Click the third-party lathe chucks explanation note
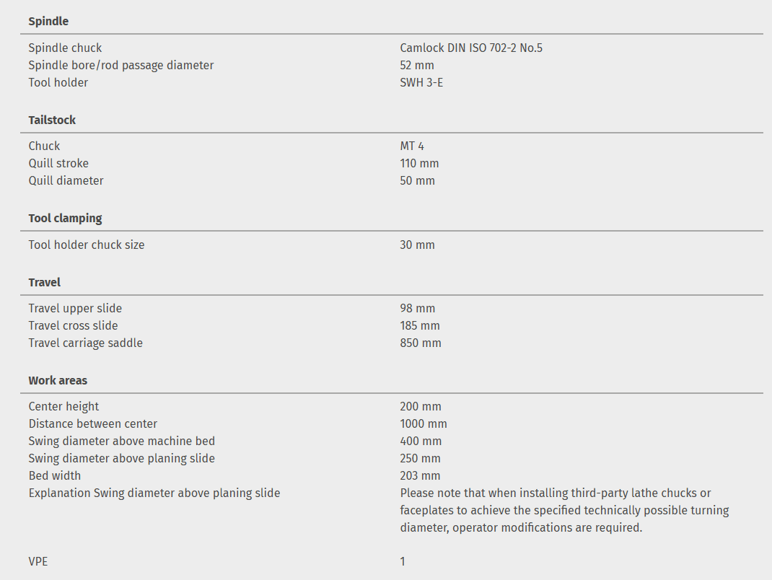The image size is (772, 580). coord(563,511)
